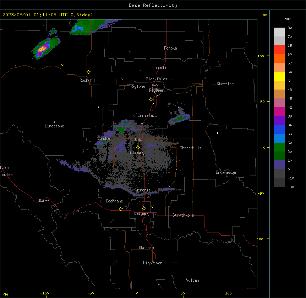The width and height of the screenshot is (306, 298).
Task: Click the Innisfail city label
Action: tap(147, 115)
